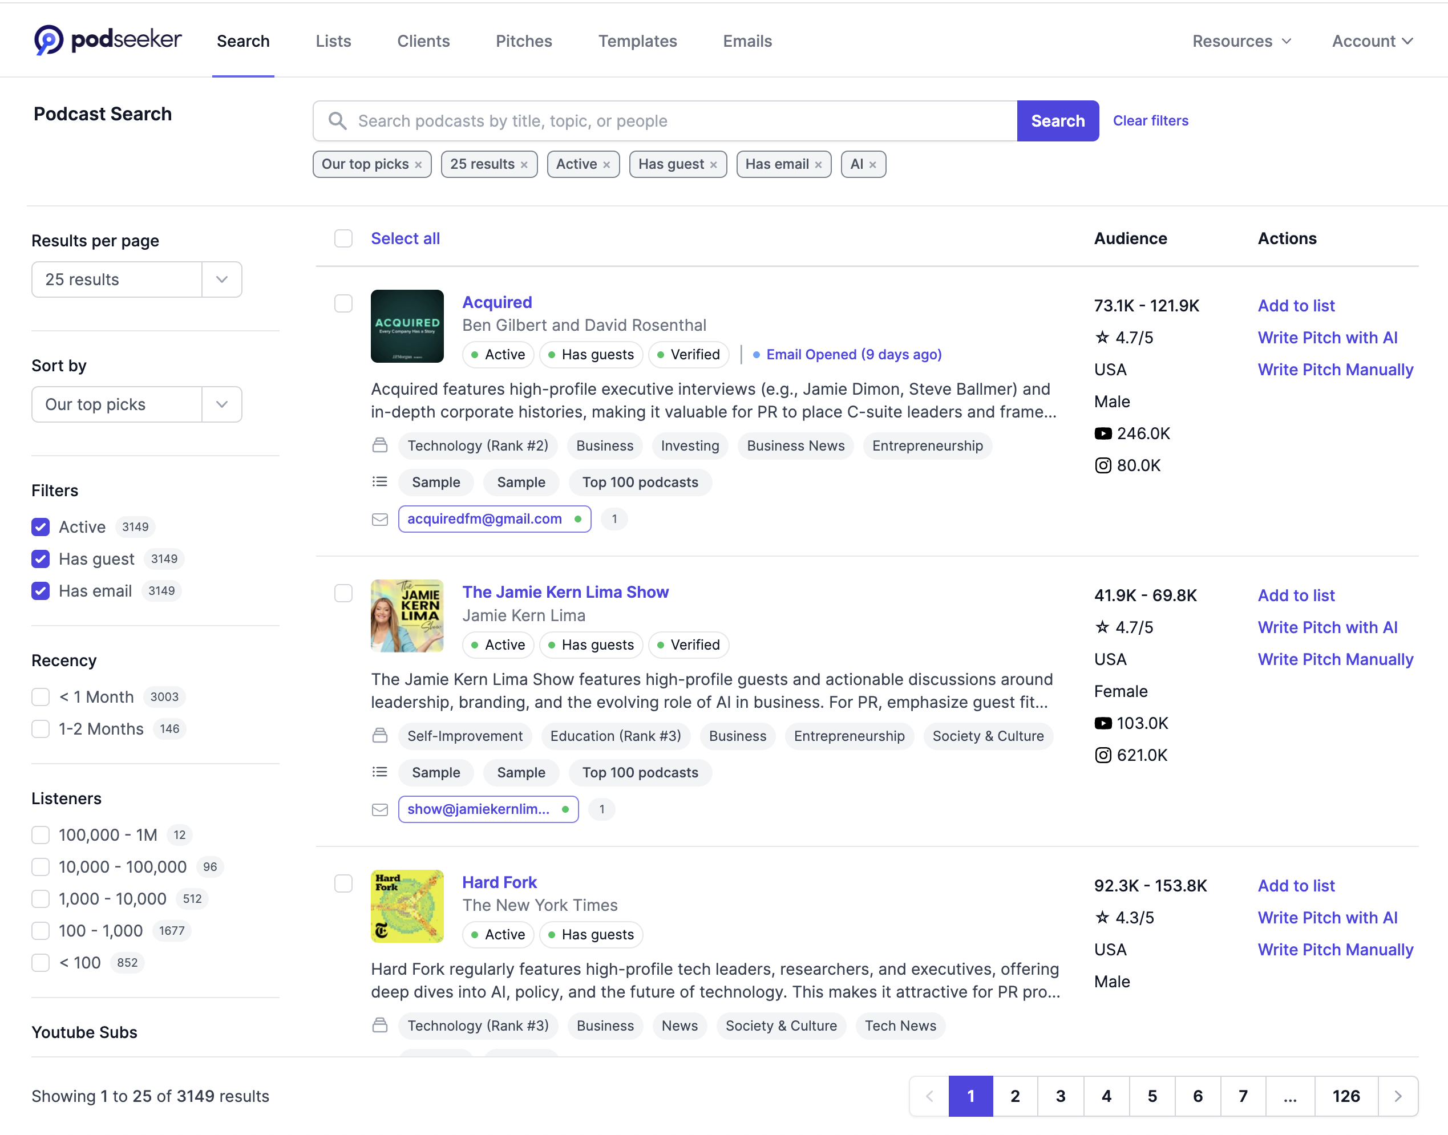The height and width of the screenshot is (1135, 1448).
Task: Expand the Account dropdown
Action: click(1372, 40)
